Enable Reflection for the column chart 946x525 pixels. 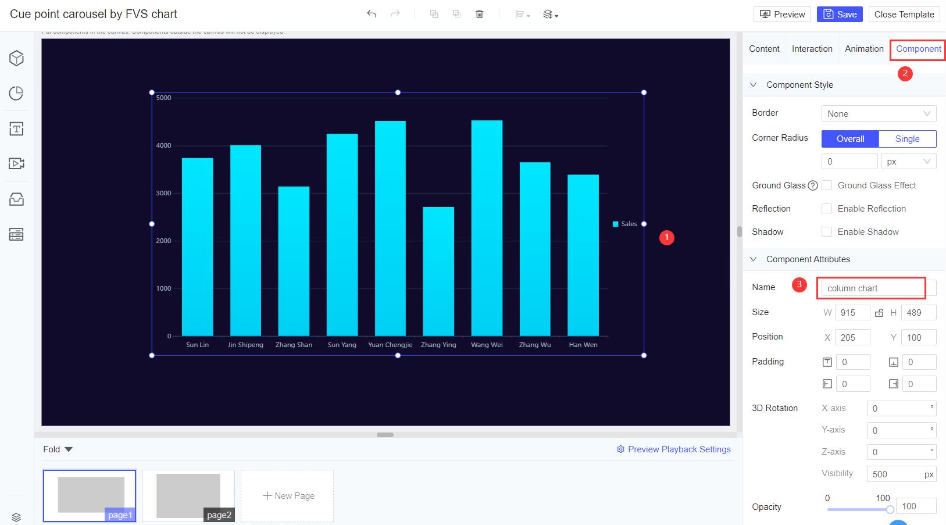tap(827, 208)
